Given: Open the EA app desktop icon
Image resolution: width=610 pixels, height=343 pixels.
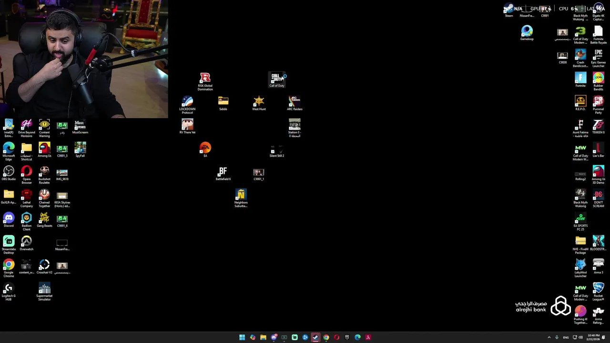Looking at the screenshot, I should coord(205,150).
